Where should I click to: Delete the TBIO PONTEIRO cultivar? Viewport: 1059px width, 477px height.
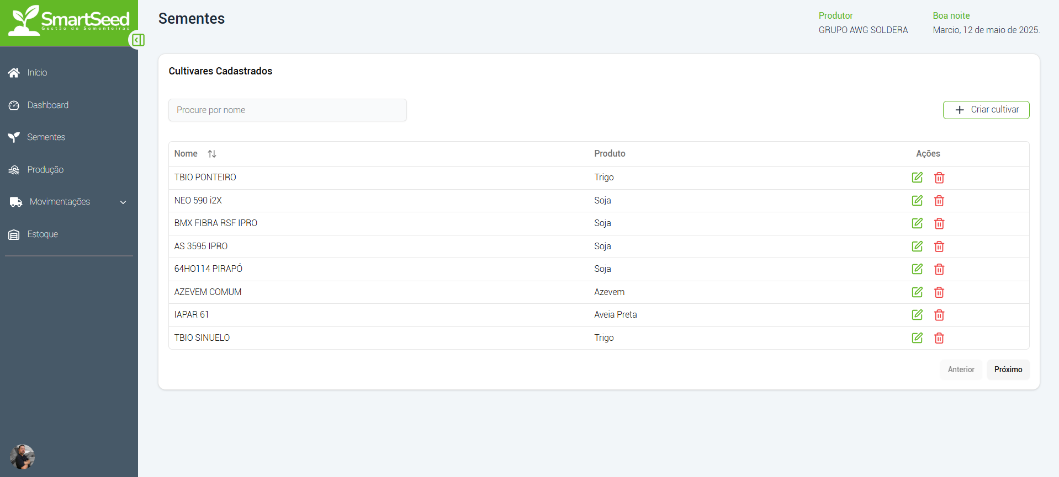pyautogui.click(x=939, y=178)
